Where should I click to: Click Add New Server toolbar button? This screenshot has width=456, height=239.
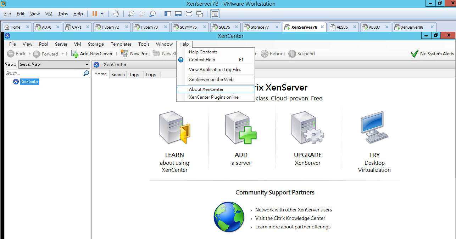click(x=92, y=54)
